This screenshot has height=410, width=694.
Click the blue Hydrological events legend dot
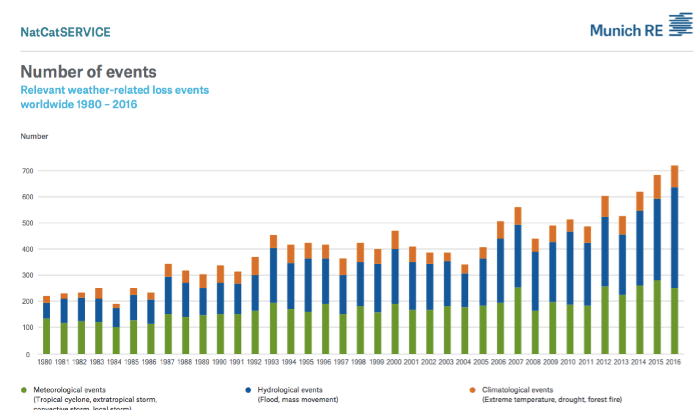tap(248, 390)
